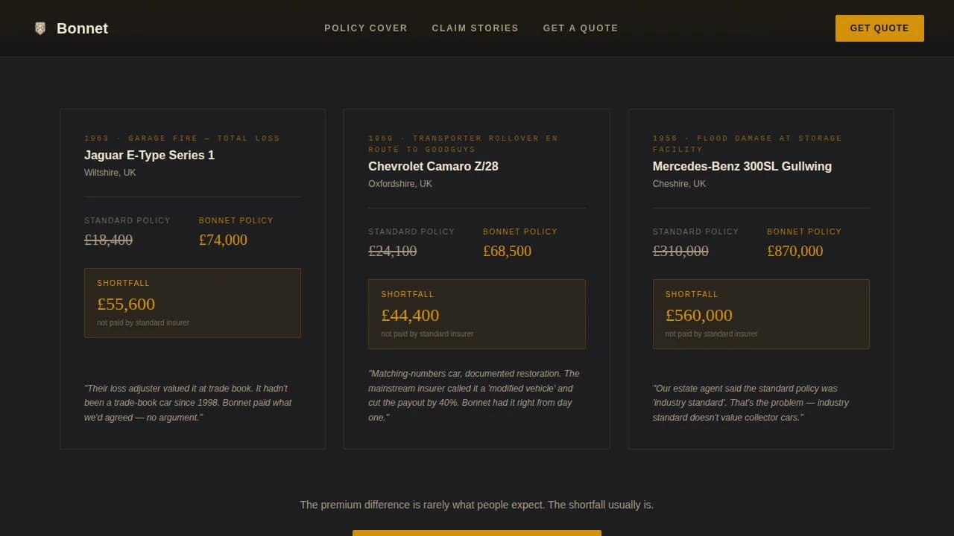
Task: Click the yellow GET QUOTE button
Action: coord(879,28)
